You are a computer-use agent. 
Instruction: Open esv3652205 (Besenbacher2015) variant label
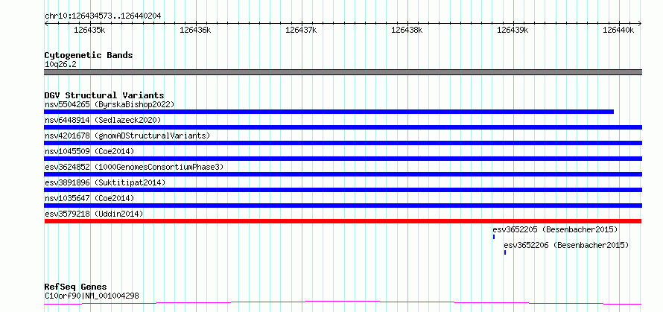pos(556,229)
